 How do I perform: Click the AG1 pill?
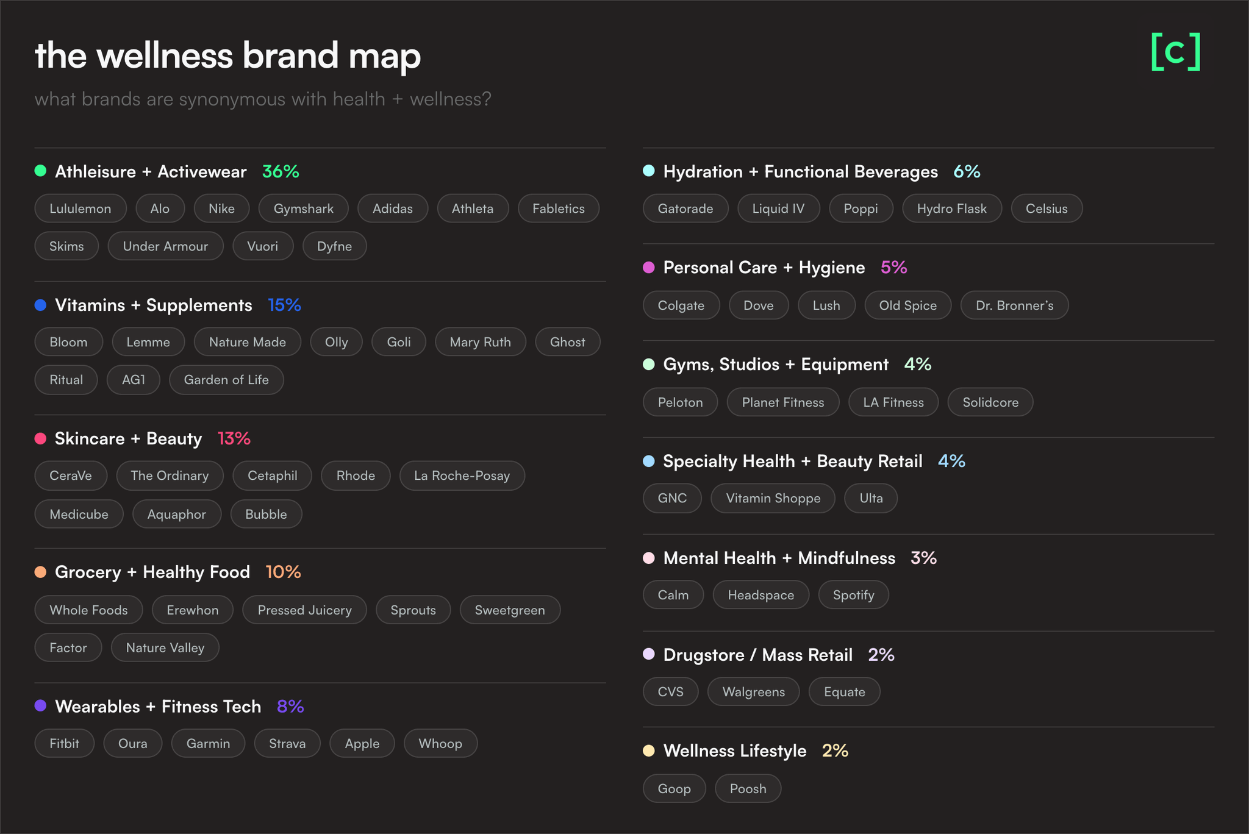(x=134, y=380)
